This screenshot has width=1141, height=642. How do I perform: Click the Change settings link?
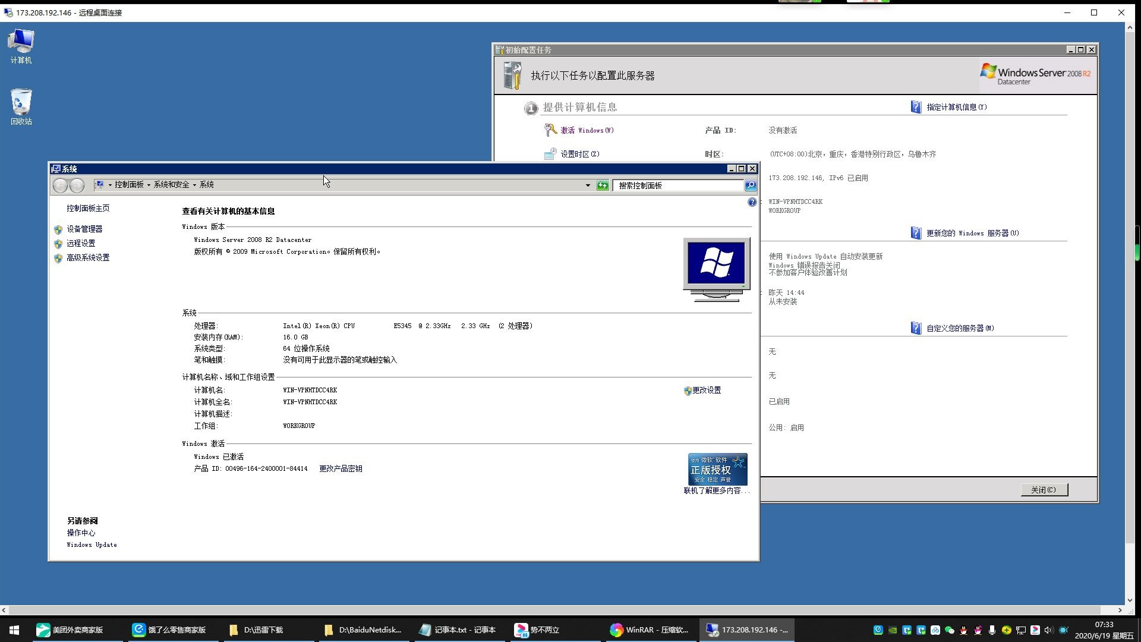coord(706,391)
